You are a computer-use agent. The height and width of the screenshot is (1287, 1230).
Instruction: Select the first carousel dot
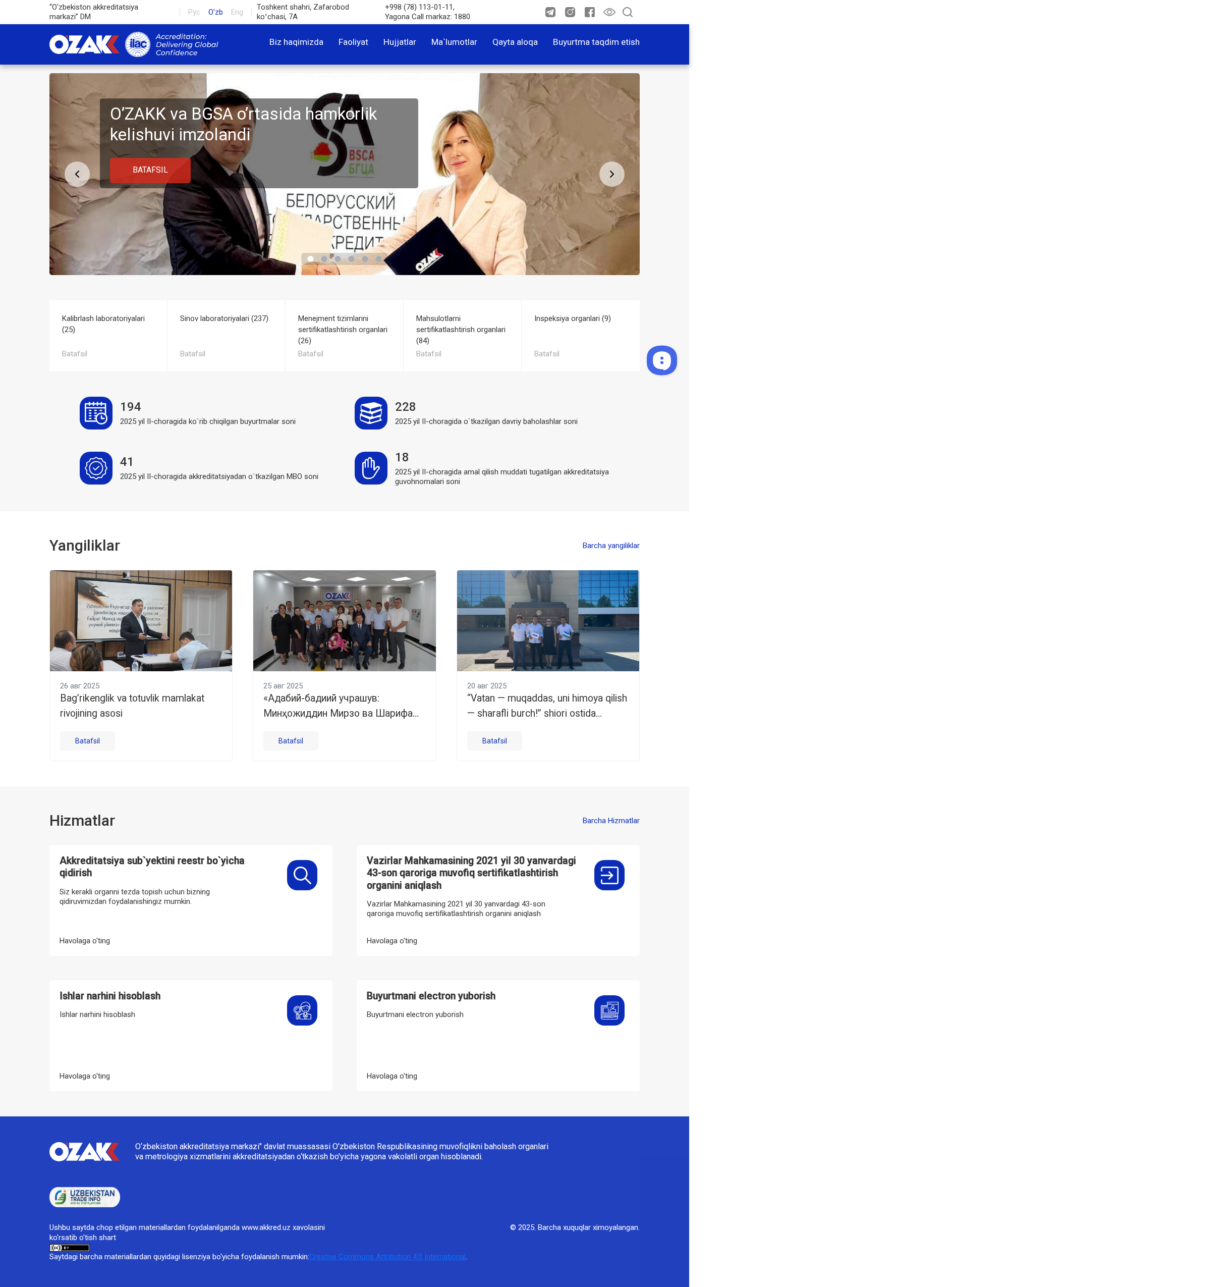coord(310,258)
